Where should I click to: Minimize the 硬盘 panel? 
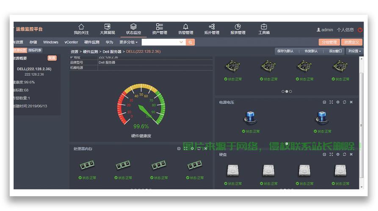pos(324,154)
